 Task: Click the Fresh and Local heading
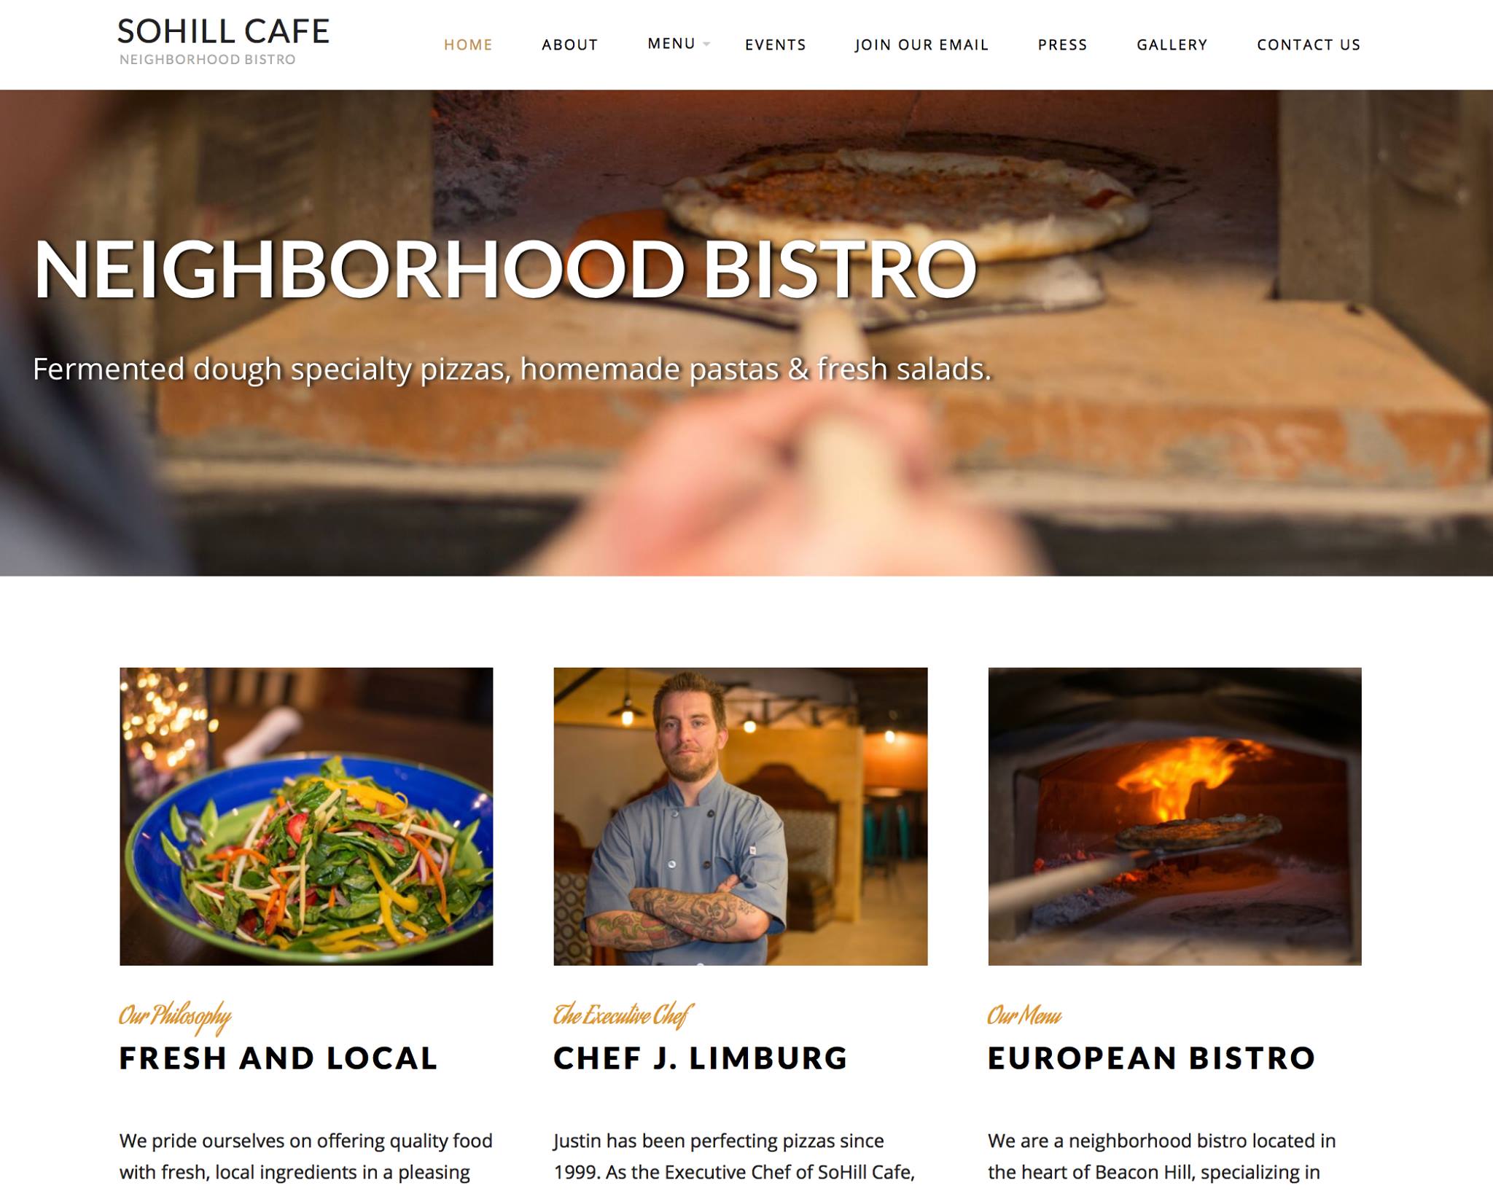tap(278, 1058)
